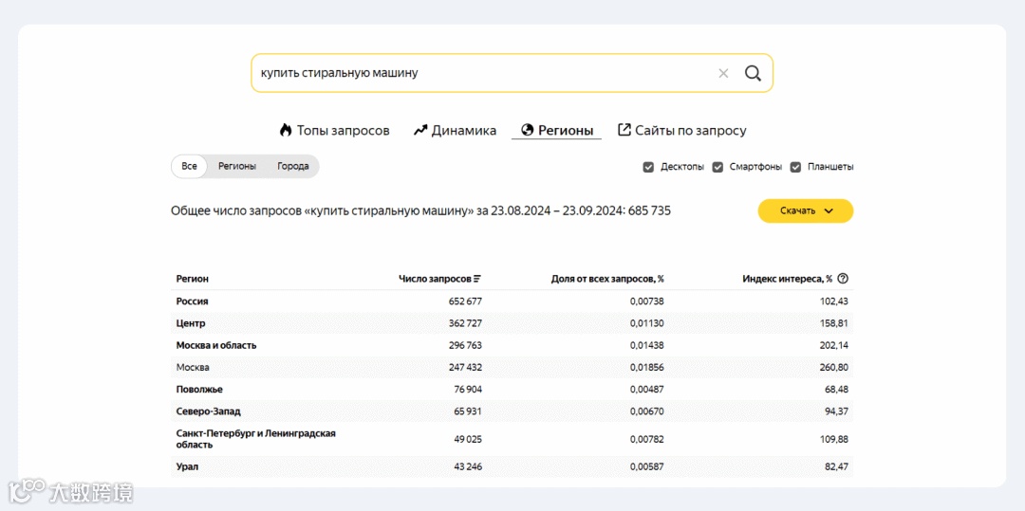Click the 0,00487 share value
The height and width of the screenshot is (511, 1025).
(647, 390)
